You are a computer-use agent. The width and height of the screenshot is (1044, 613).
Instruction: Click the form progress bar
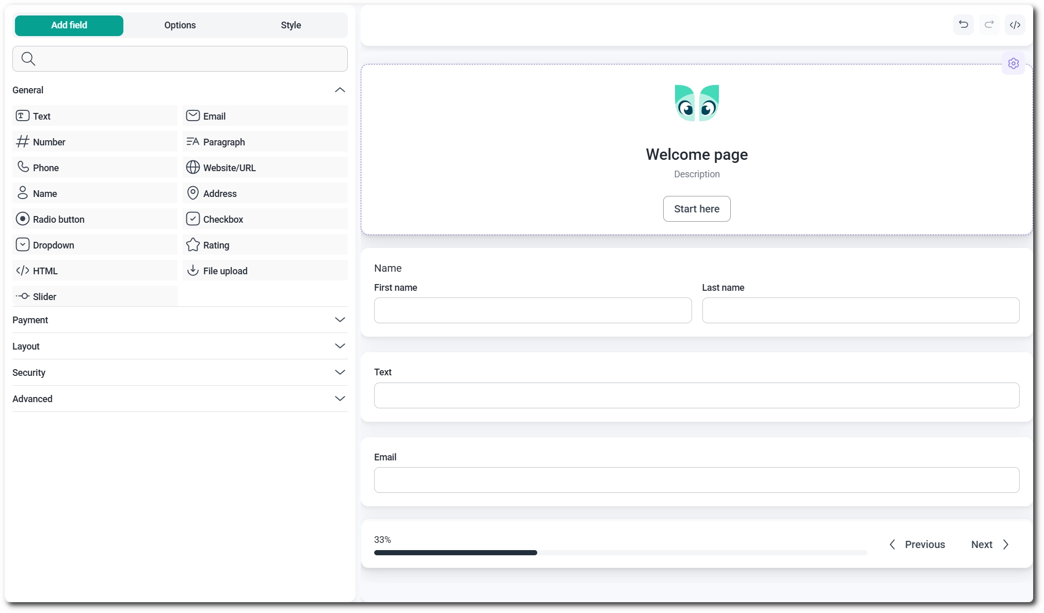[620, 553]
